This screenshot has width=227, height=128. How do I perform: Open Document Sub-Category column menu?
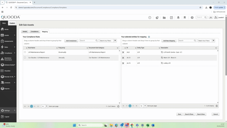click(117, 48)
